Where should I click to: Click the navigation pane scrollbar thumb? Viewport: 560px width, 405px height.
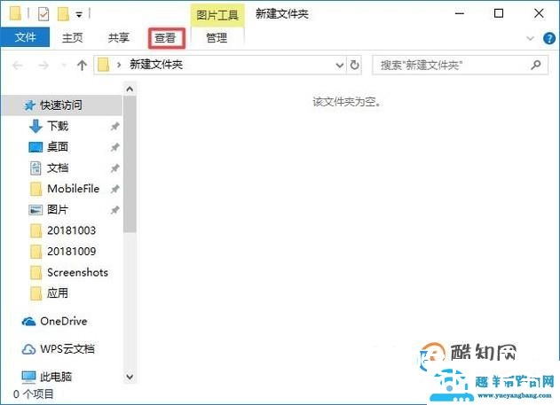[130, 164]
